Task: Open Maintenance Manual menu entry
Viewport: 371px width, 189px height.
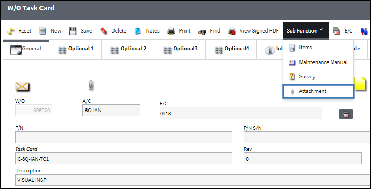Action: 318,62
